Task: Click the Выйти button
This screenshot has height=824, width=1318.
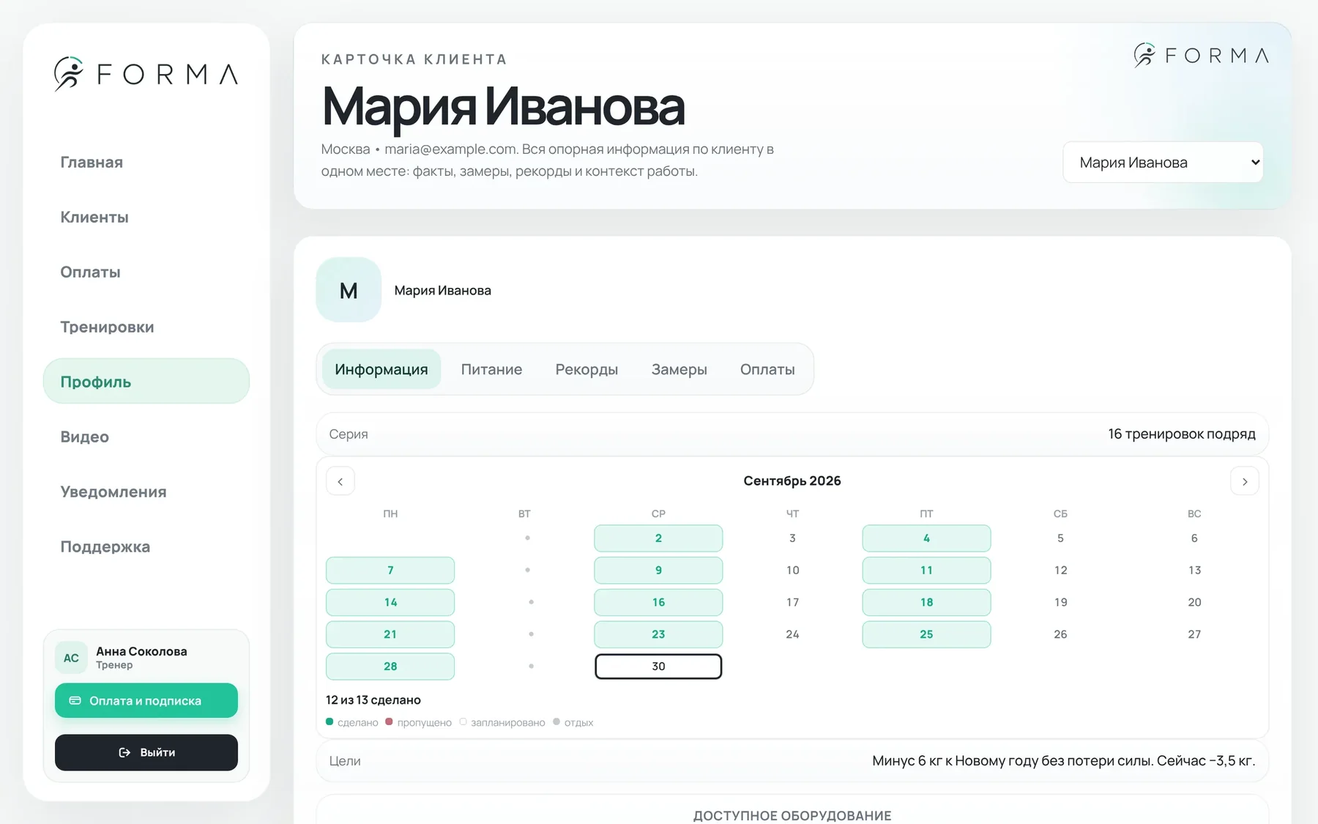Action: click(146, 752)
